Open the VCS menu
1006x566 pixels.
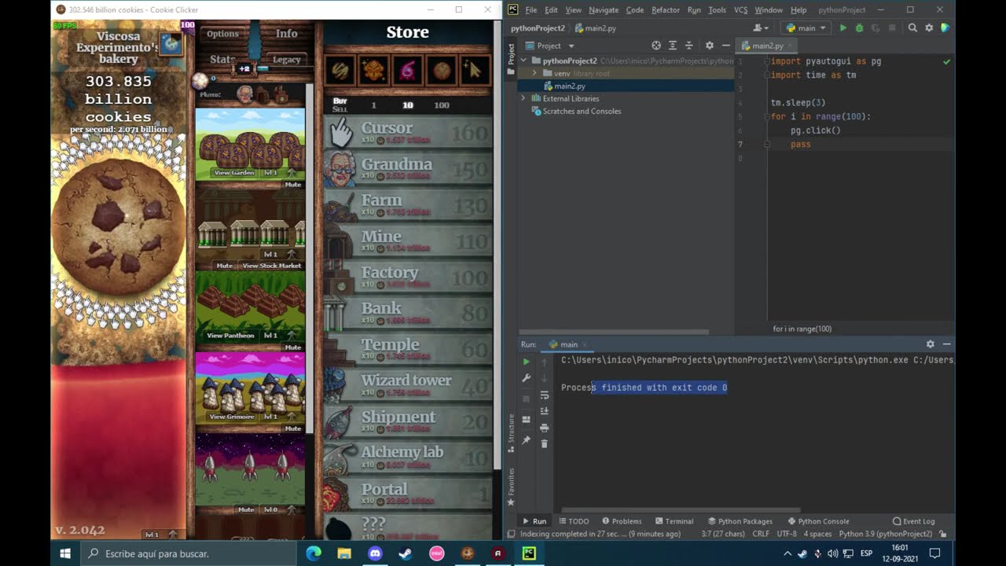(x=740, y=10)
